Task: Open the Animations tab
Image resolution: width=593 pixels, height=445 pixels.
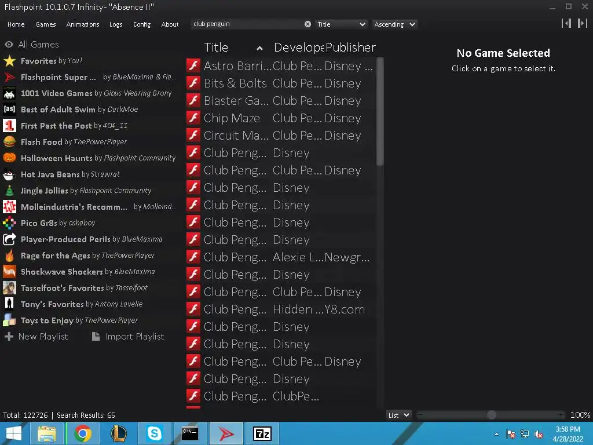Action: coord(82,24)
